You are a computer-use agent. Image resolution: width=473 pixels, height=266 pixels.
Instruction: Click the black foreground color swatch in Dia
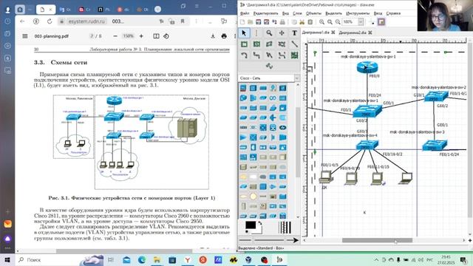251,225
